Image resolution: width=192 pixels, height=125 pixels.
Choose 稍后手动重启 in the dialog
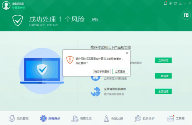tap(102, 71)
